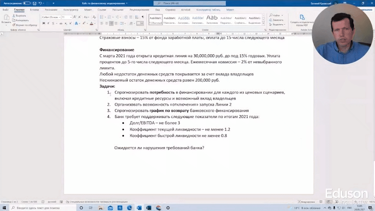Open the Change Case Aa dropdown
375x211 pixels.
pos(86,17)
